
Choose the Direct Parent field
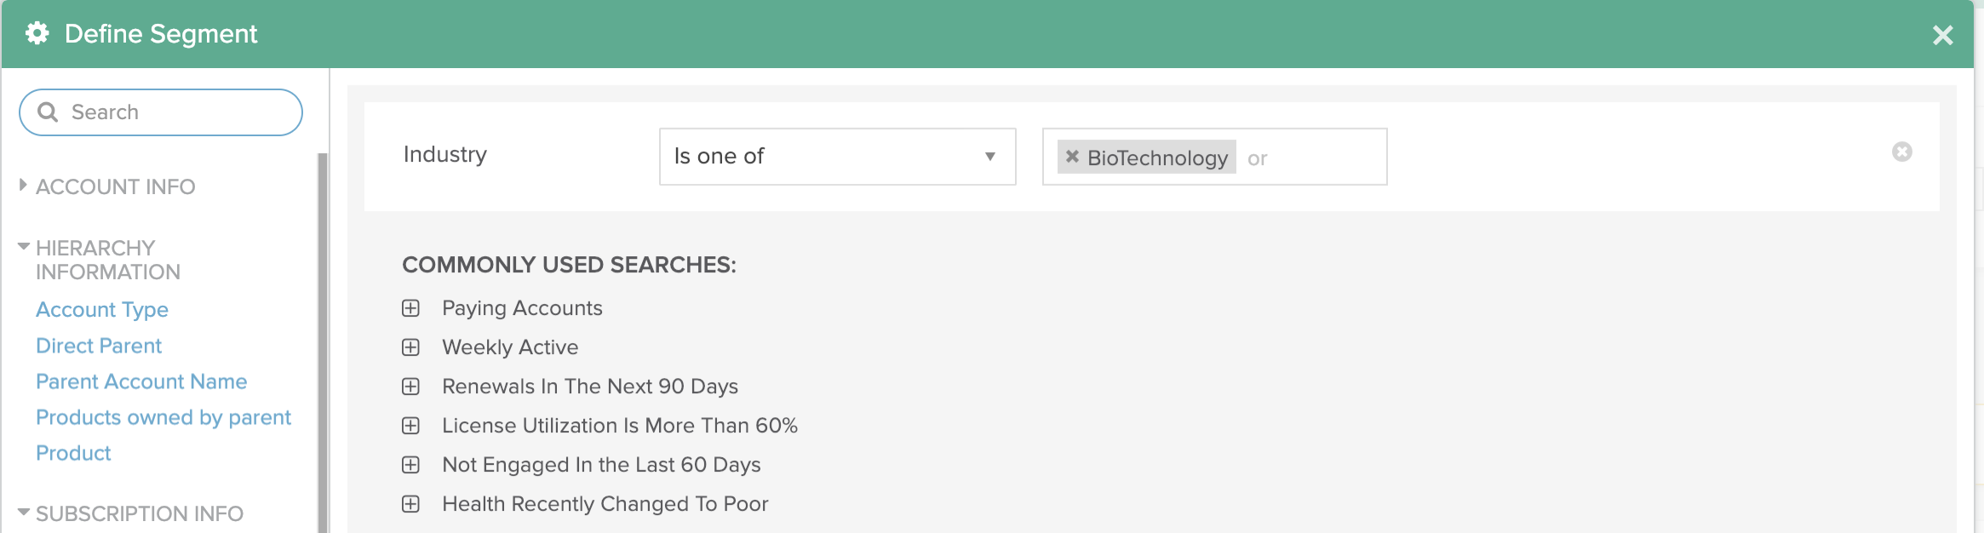pos(99,346)
